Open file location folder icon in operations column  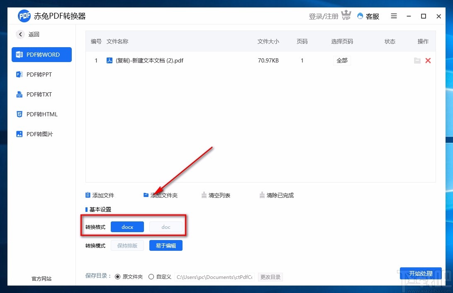[417, 60]
